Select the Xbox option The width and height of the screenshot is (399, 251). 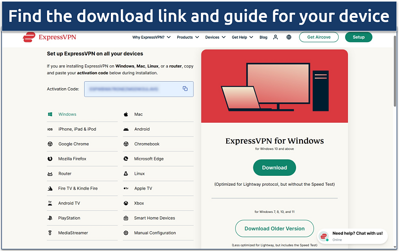coord(158,203)
